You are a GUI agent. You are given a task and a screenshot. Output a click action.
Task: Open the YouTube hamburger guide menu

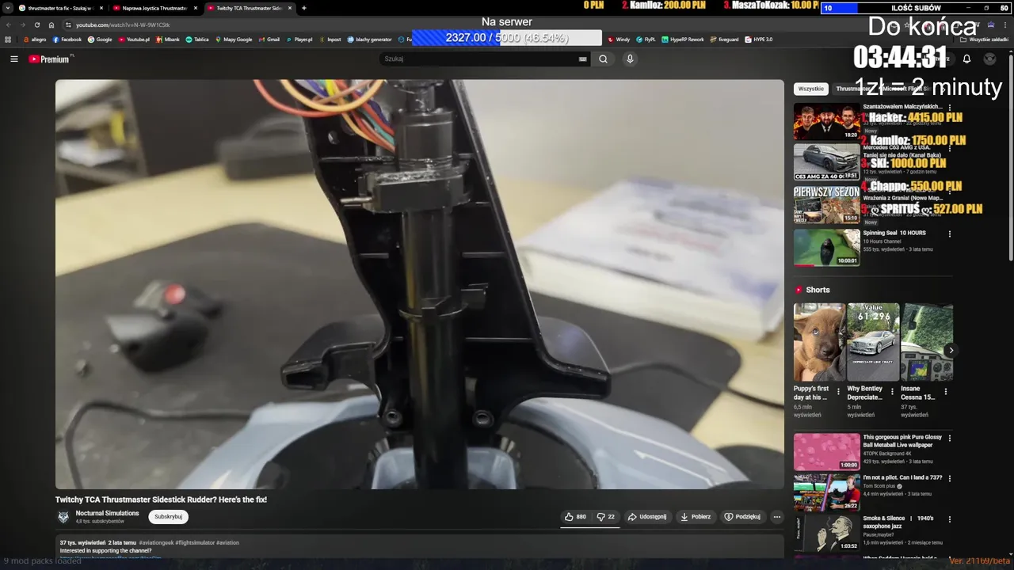(x=13, y=59)
